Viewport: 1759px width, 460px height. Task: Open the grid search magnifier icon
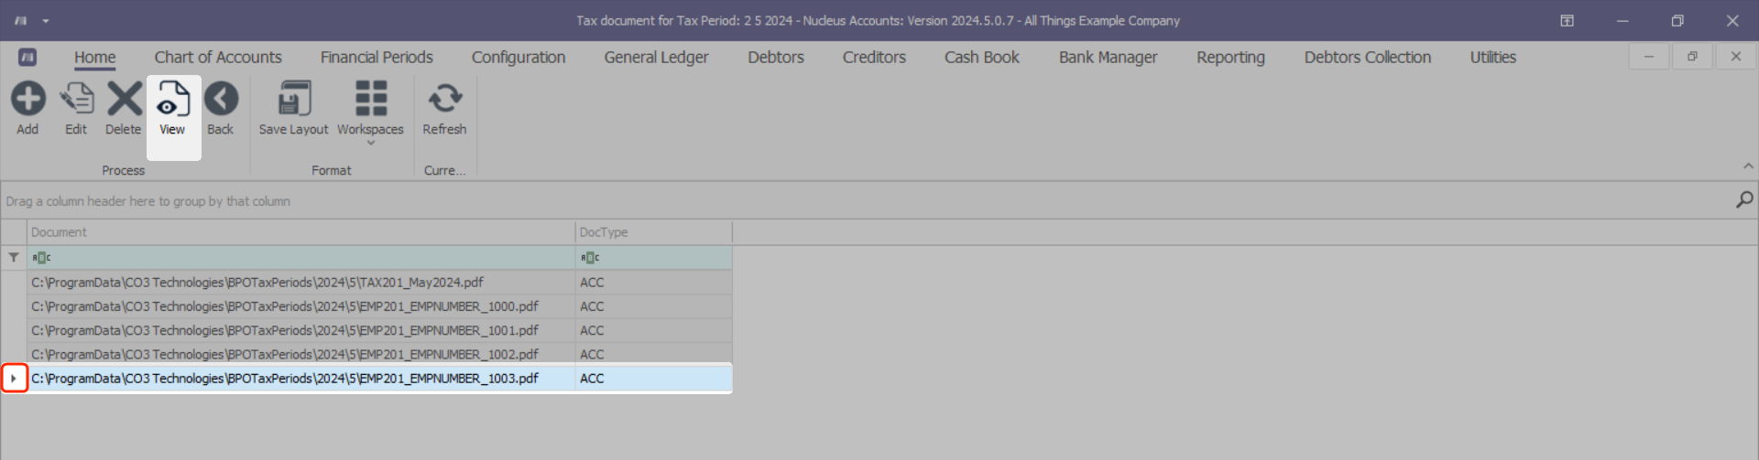pos(1744,199)
